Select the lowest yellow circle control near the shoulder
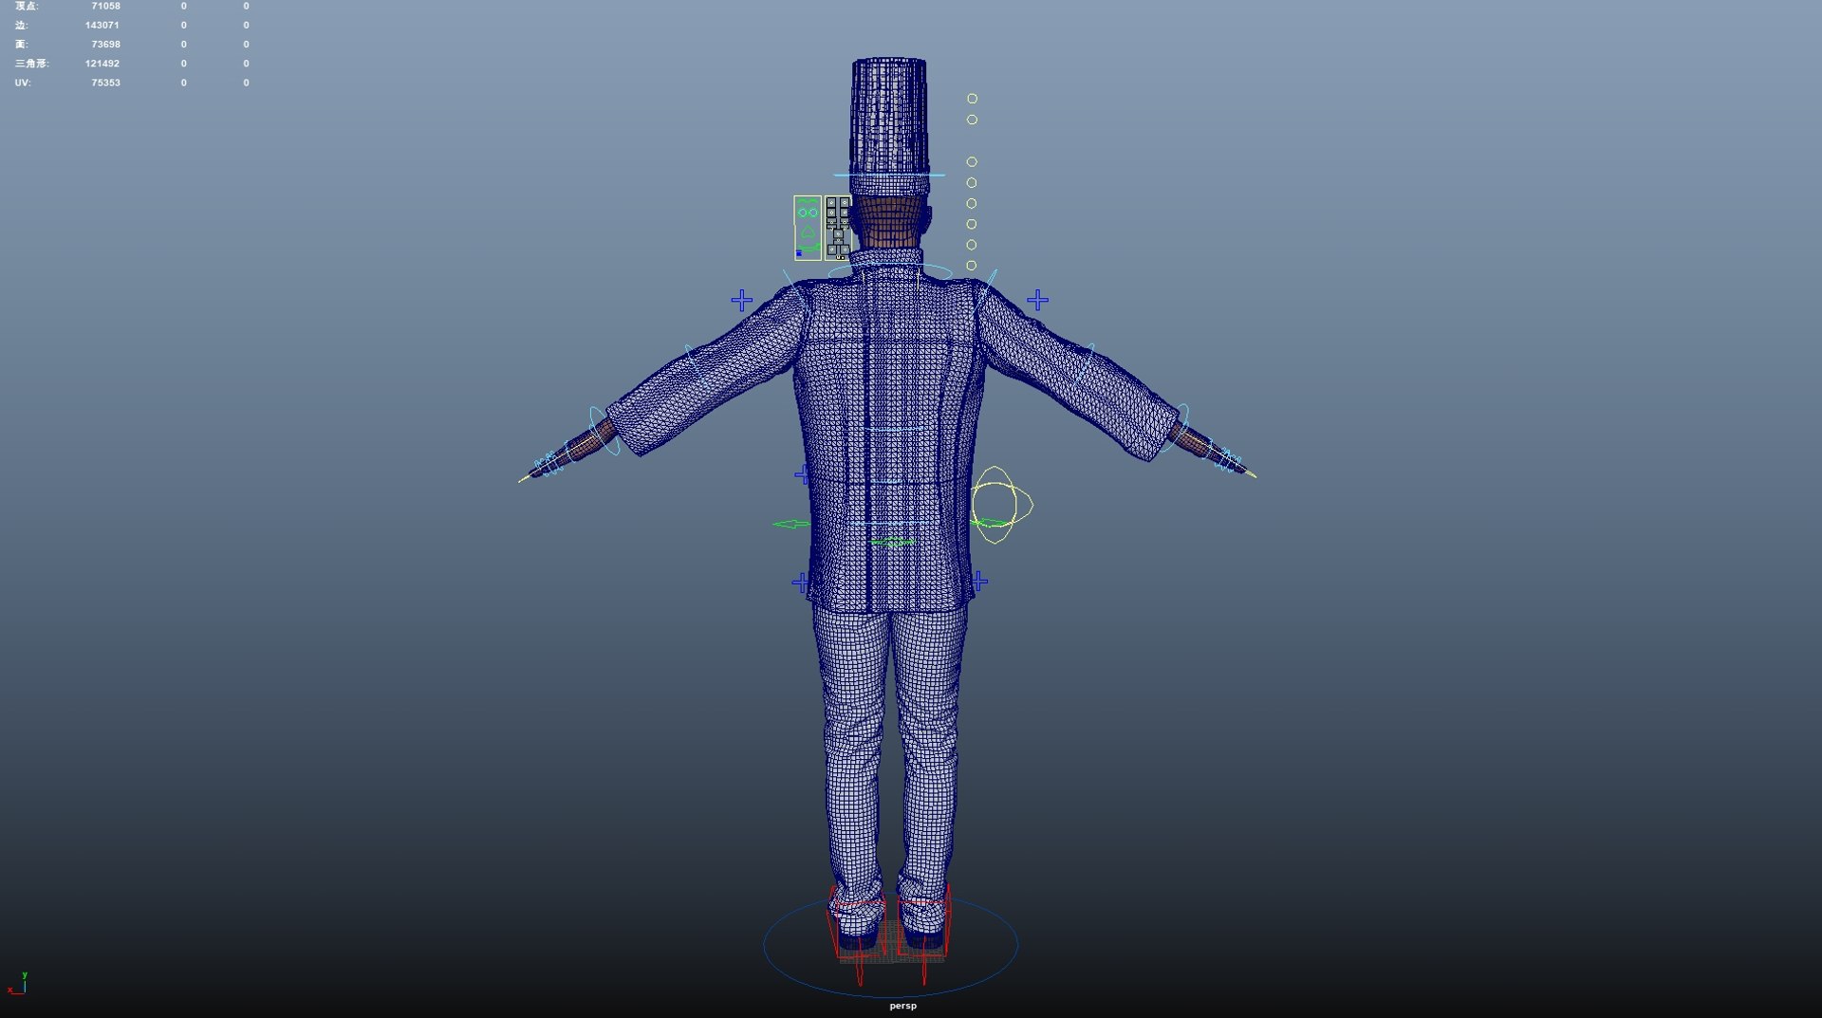The width and height of the screenshot is (1822, 1018). (x=971, y=266)
